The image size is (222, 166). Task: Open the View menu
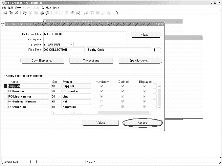(x=18, y=8)
